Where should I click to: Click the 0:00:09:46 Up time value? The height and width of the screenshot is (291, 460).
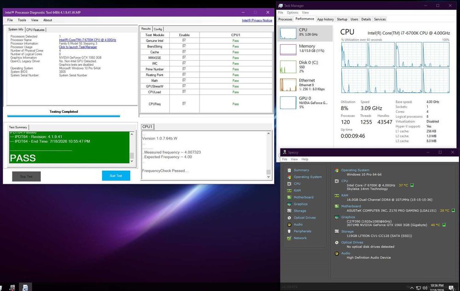pos(353,136)
